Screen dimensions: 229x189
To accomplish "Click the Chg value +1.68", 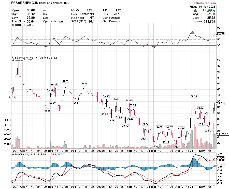I will 211,14.
